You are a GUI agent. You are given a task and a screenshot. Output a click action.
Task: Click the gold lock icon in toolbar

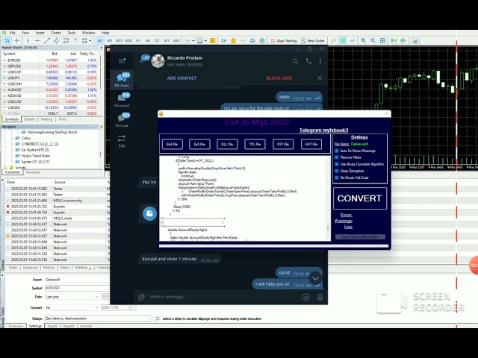point(234,40)
